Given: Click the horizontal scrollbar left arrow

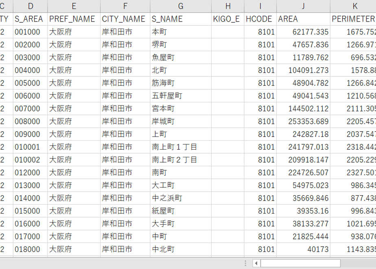Looking at the screenshot, I should click(256, 263).
